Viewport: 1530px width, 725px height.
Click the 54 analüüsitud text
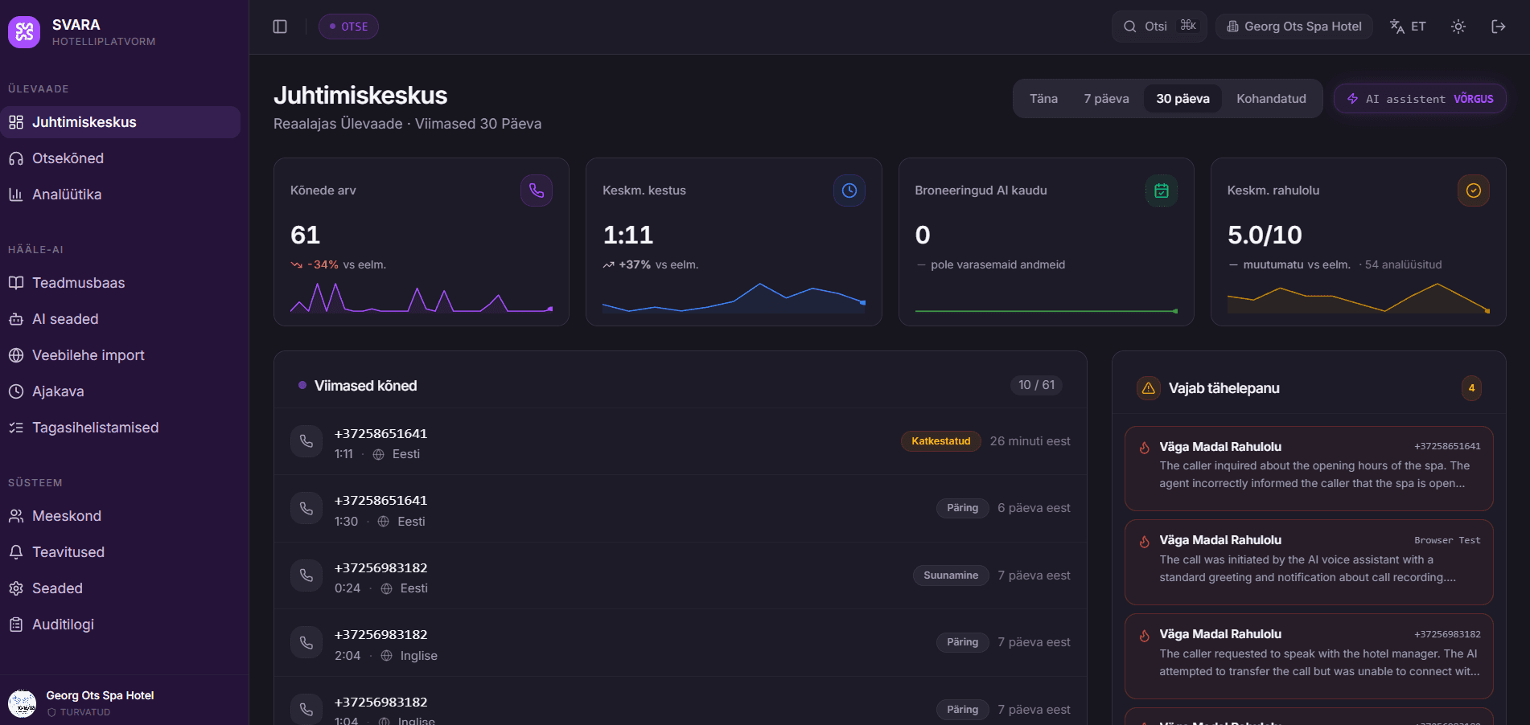(1403, 264)
